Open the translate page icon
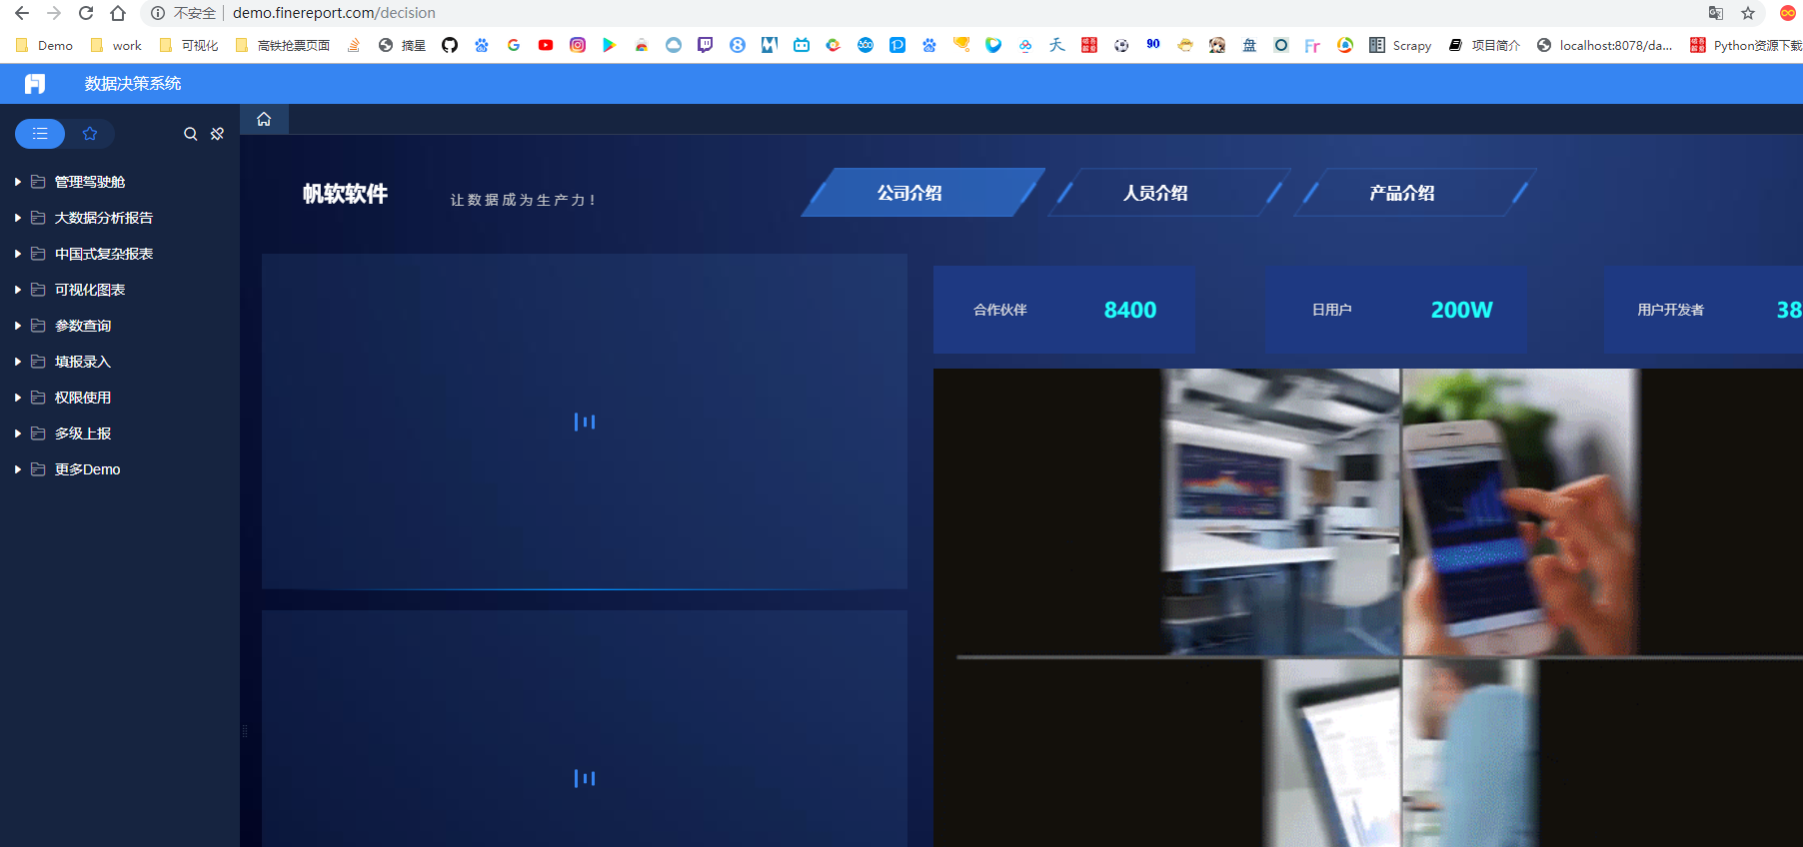This screenshot has width=1803, height=847. 1716,13
